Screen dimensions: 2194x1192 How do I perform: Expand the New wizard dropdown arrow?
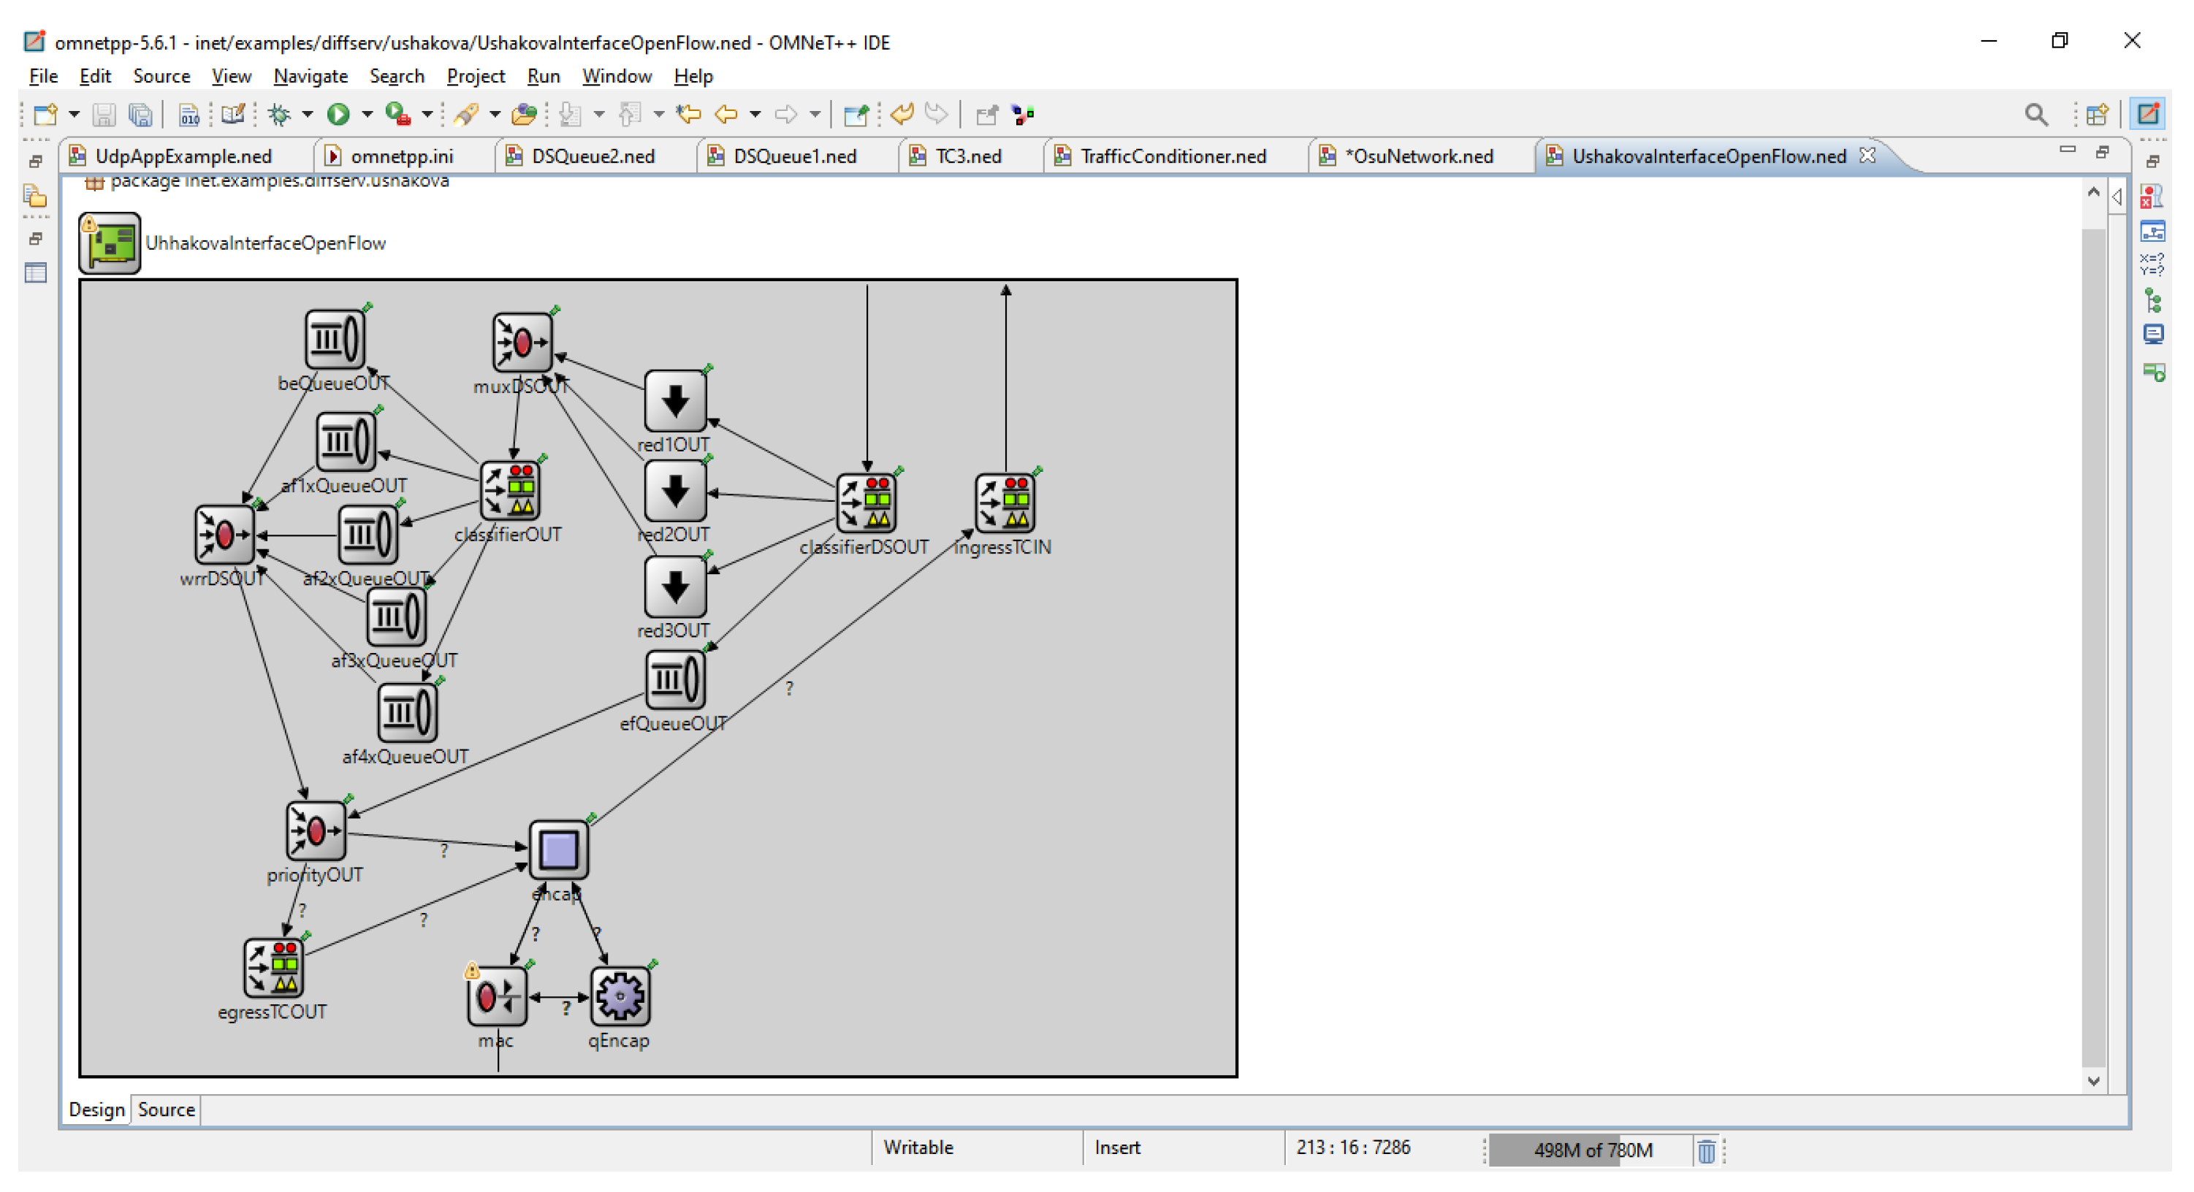74,114
